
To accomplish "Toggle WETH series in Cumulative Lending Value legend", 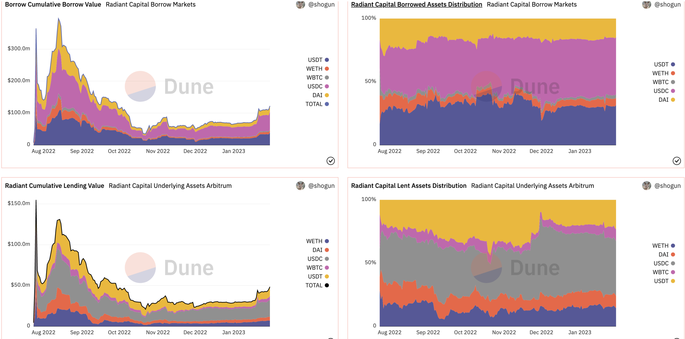I will tap(318, 241).
